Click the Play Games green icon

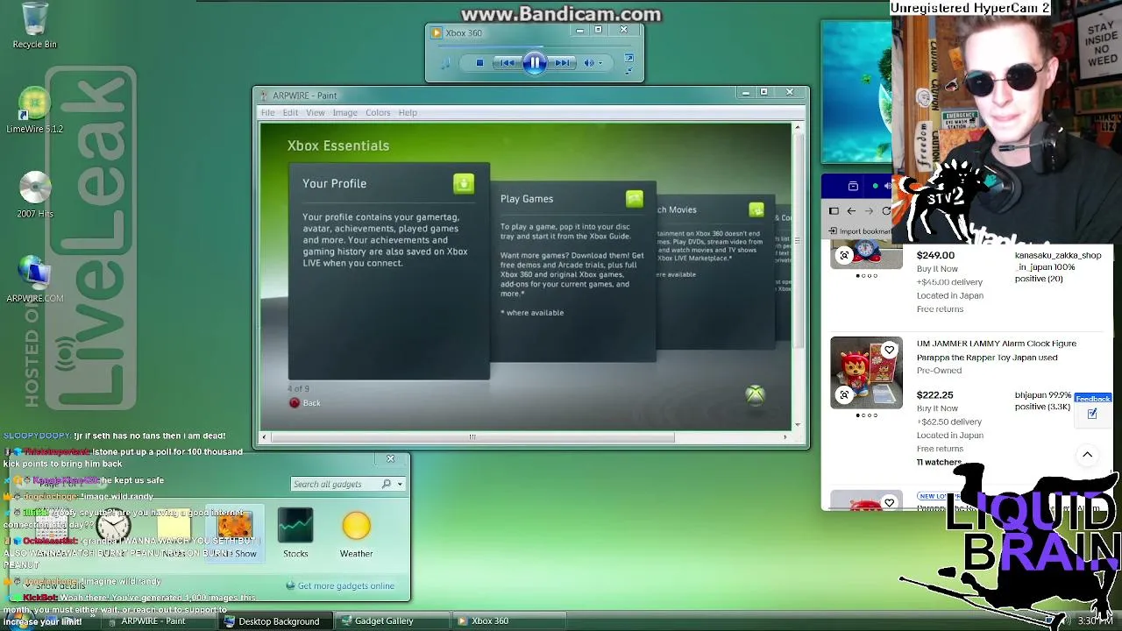pos(635,199)
